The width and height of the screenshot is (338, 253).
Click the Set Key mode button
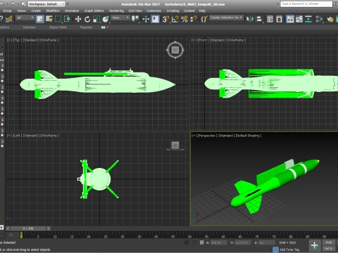pyautogui.click(x=329, y=248)
